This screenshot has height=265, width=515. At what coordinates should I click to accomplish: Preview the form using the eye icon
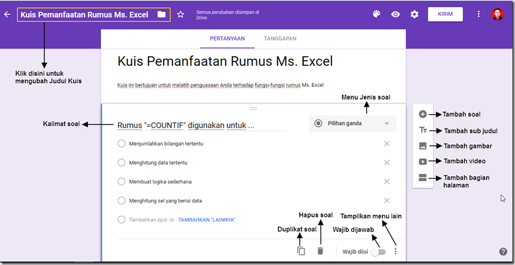click(395, 15)
